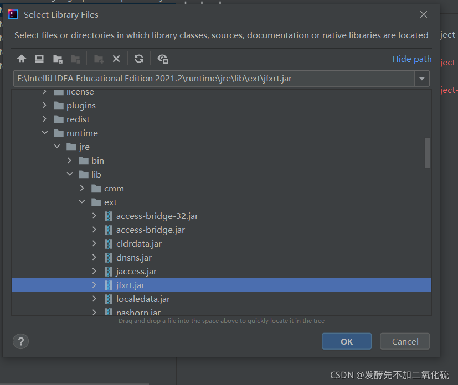Click the cldrdata.jar archive icon
The width and height of the screenshot is (458, 385).
click(109, 244)
